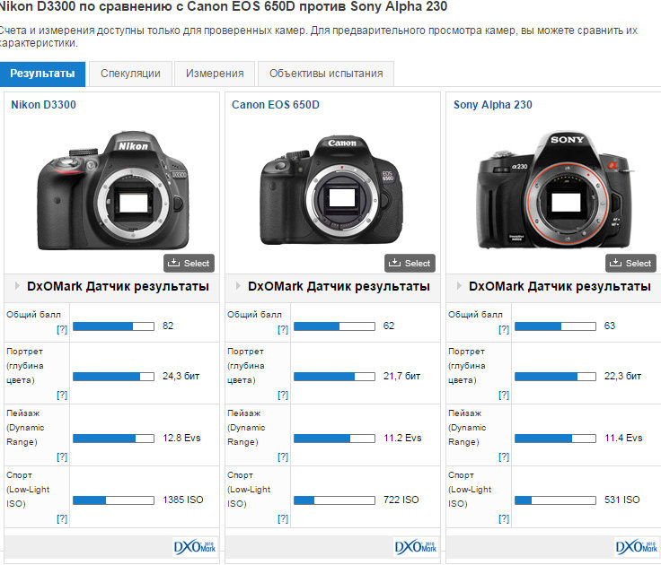Open Sony Спорт [?] help

click(504, 518)
